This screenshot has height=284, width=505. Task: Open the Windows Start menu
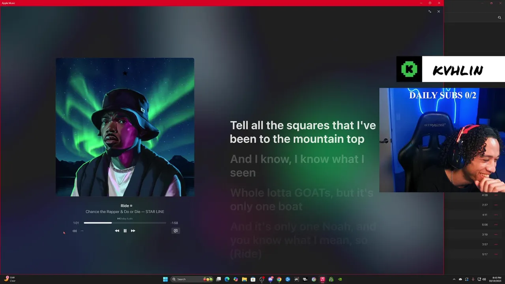[165, 279]
